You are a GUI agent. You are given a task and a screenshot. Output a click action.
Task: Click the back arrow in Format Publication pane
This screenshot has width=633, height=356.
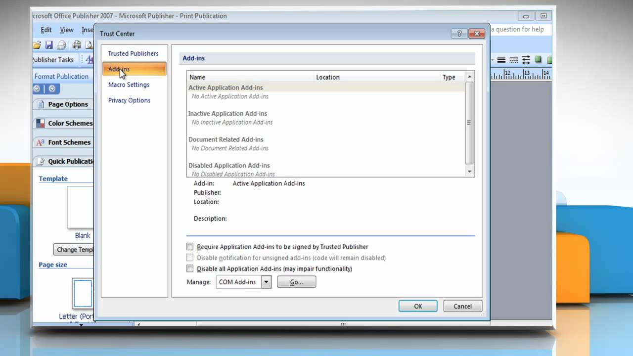point(37,89)
